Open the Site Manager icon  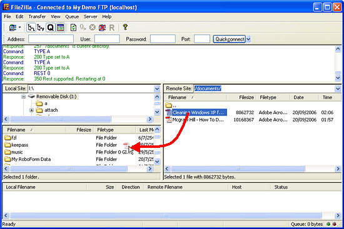coord(13,27)
